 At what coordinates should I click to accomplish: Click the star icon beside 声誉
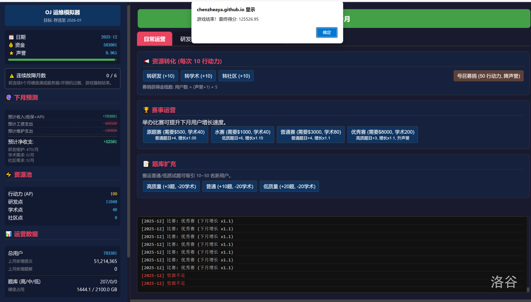pos(11,53)
